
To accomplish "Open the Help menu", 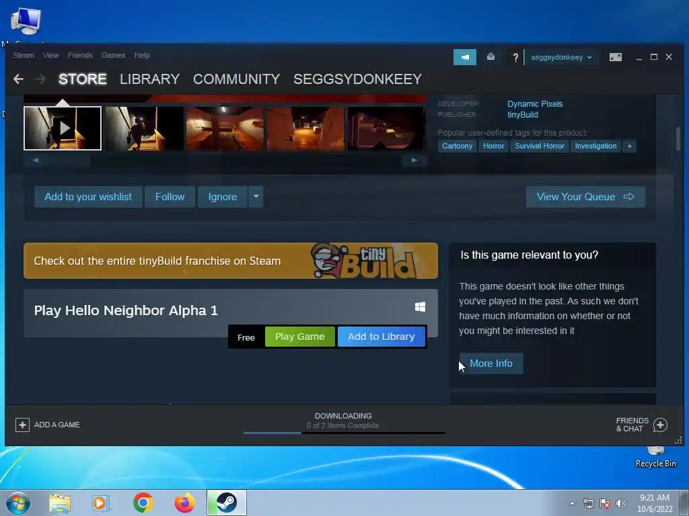I will click(142, 55).
